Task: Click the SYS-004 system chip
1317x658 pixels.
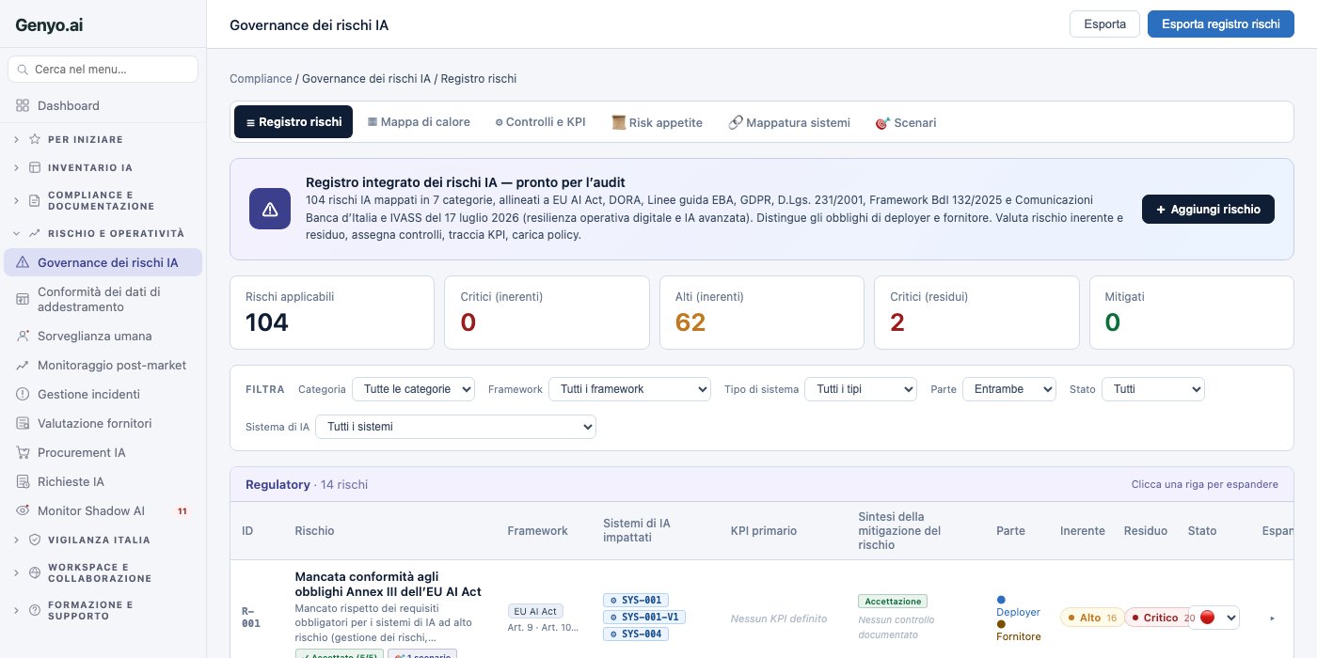Action: (636, 634)
